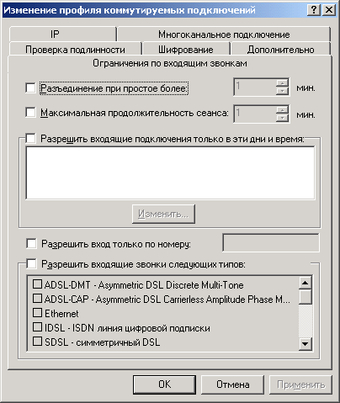Click the Отмена button

coord(232,384)
